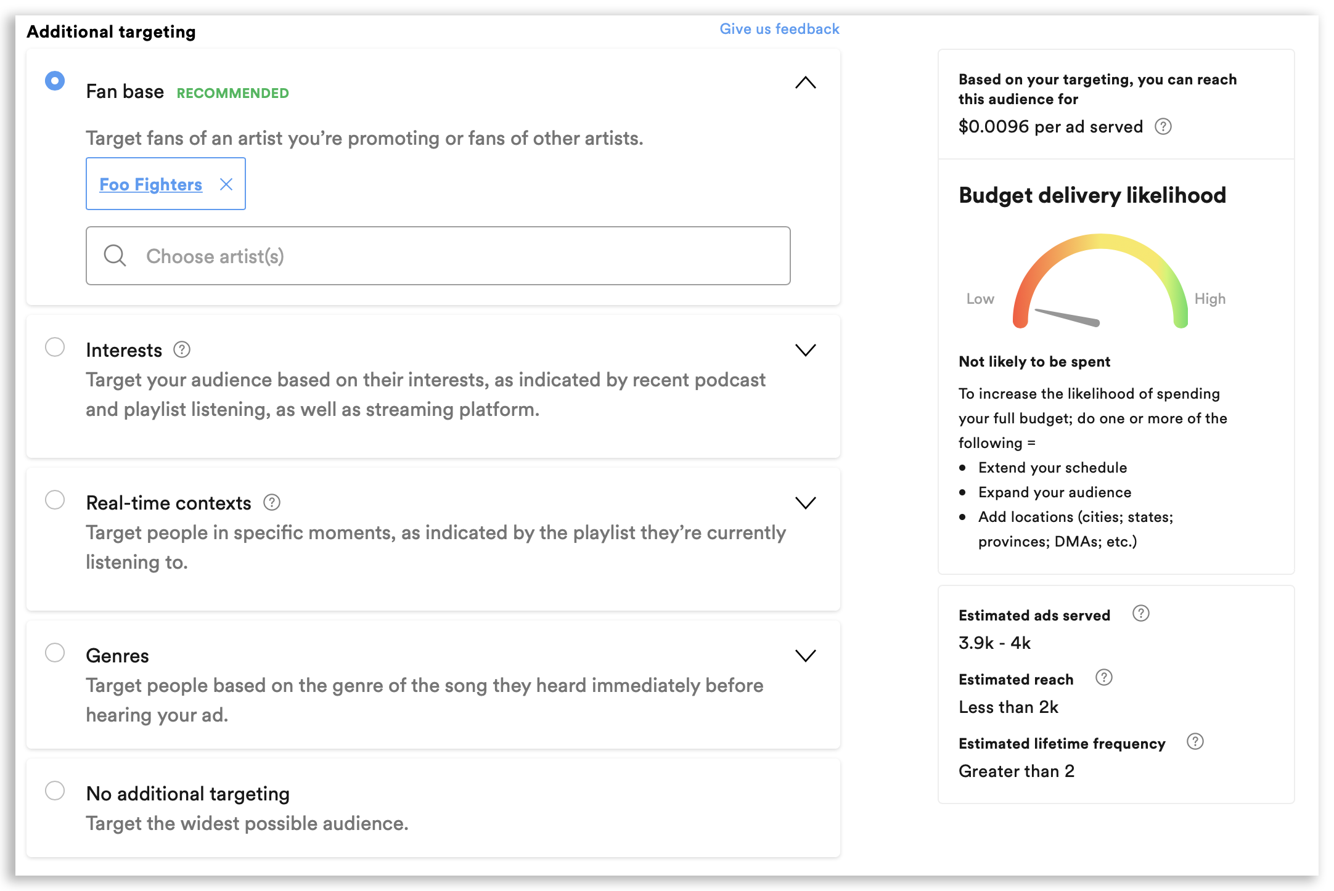
Task: Select the Fan base radio button
Action: pyautogui.click(x=55, y=81)
